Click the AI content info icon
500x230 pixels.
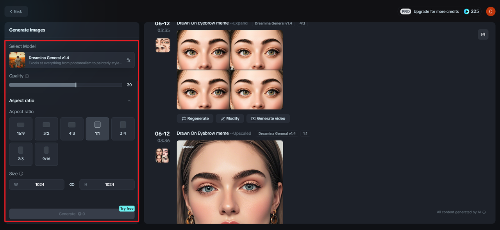click(x=484, y=212)
